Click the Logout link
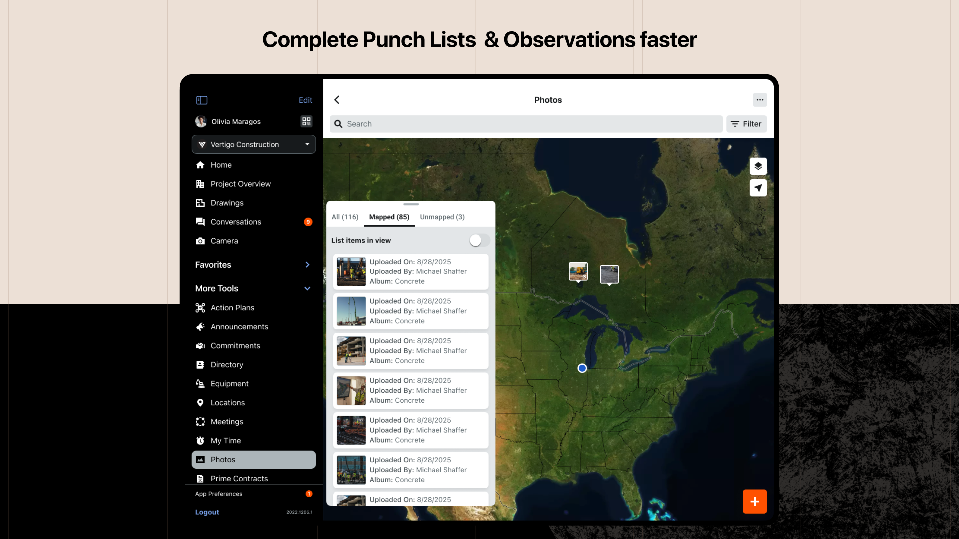The image size is (959, 539). click(207, 512)
